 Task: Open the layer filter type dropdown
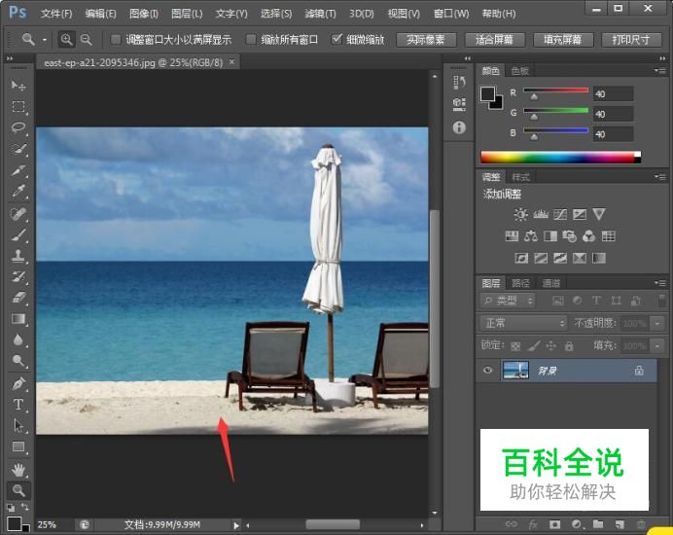click(x=508, y=301)
